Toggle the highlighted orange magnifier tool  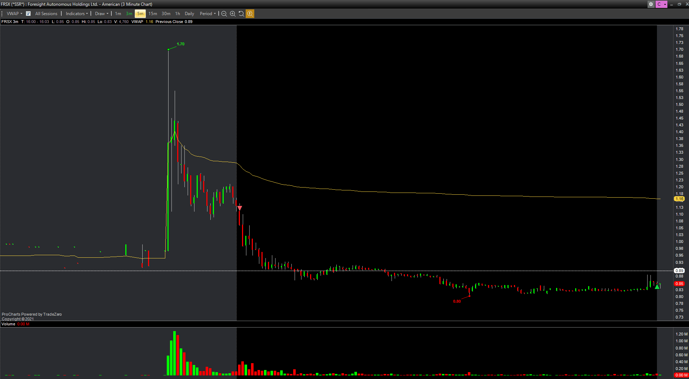point(250,14)
